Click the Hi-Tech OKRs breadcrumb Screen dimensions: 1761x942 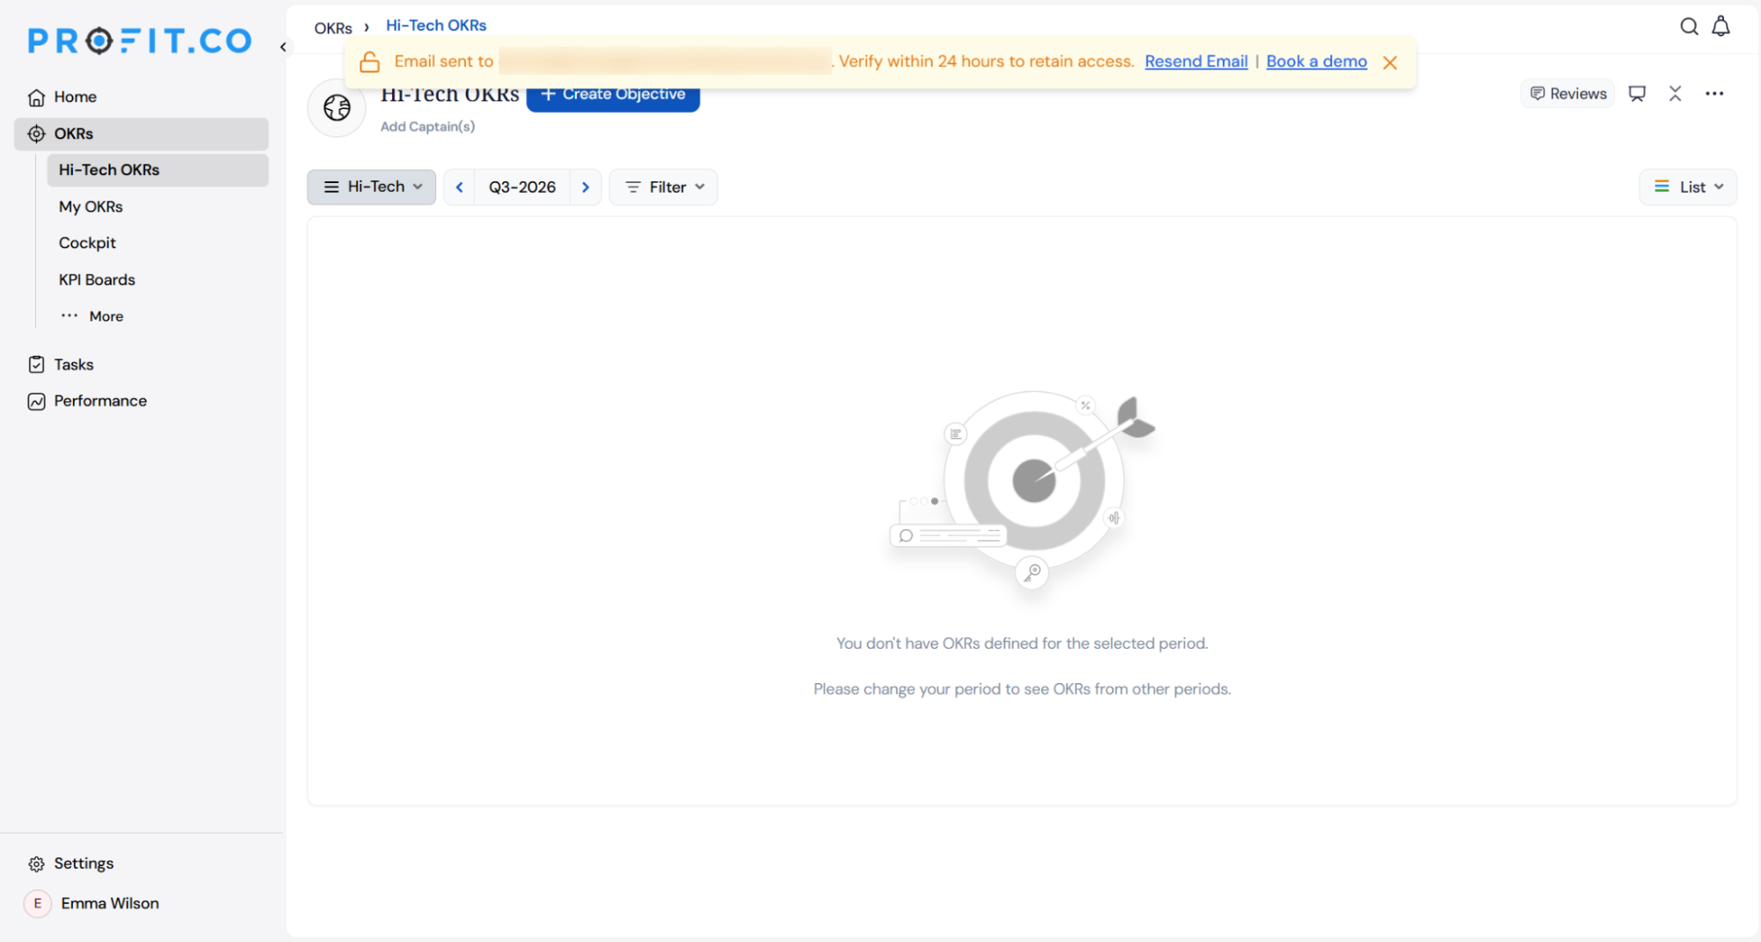click(436, 26)
